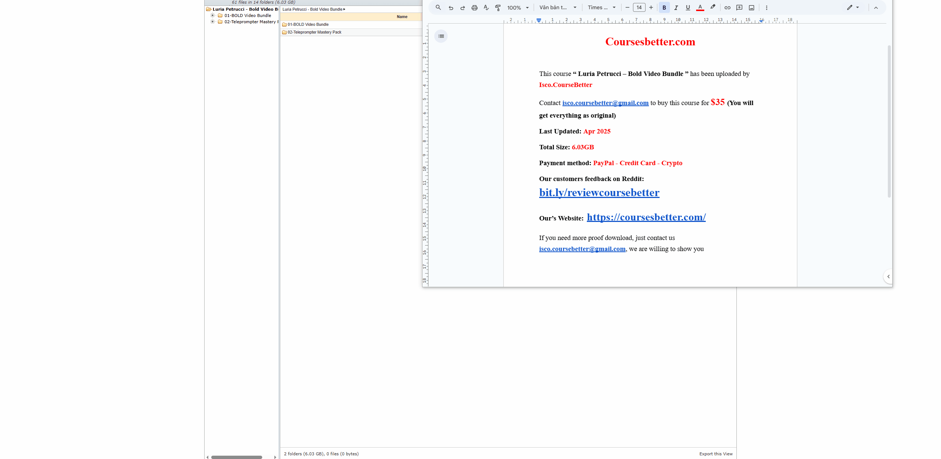941x459 pixels.
Task: Open the pencil editing mode dropdown
Action: pyautogui.click(x=853, y=7)
